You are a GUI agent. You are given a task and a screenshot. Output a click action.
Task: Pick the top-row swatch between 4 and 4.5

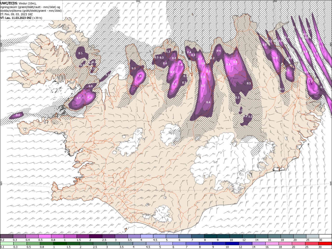pyautogui.click(x=147, y=236)
